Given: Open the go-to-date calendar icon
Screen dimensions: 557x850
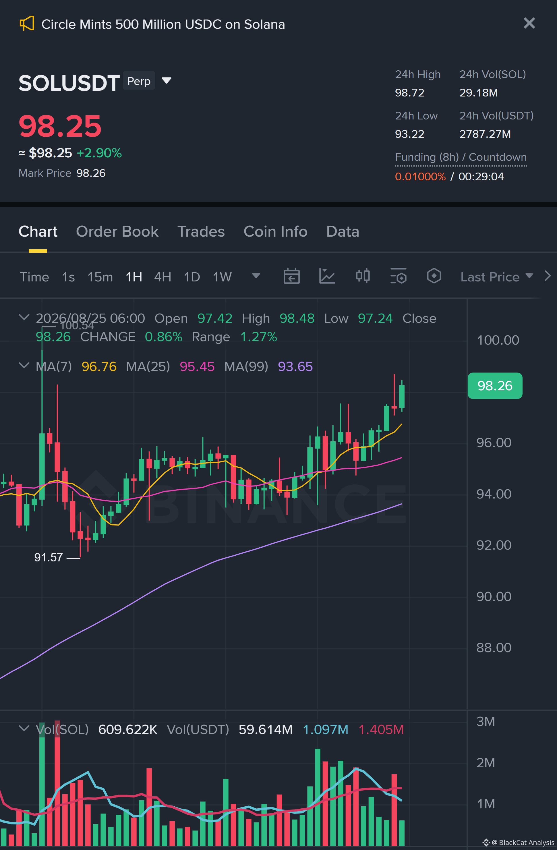Looking at the screenshot, I should pos(291,276).
